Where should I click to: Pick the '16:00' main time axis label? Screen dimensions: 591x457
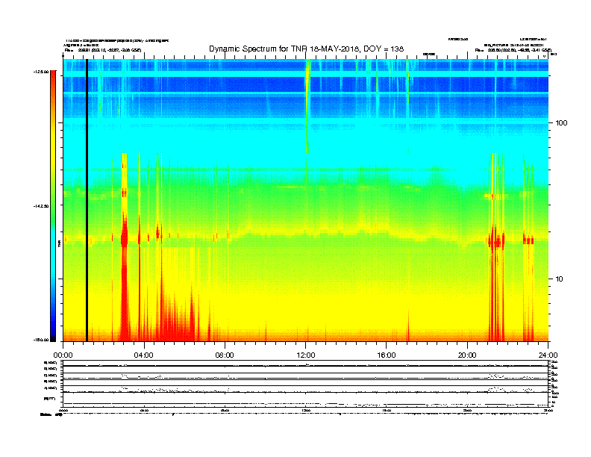[x=387, y=355]
